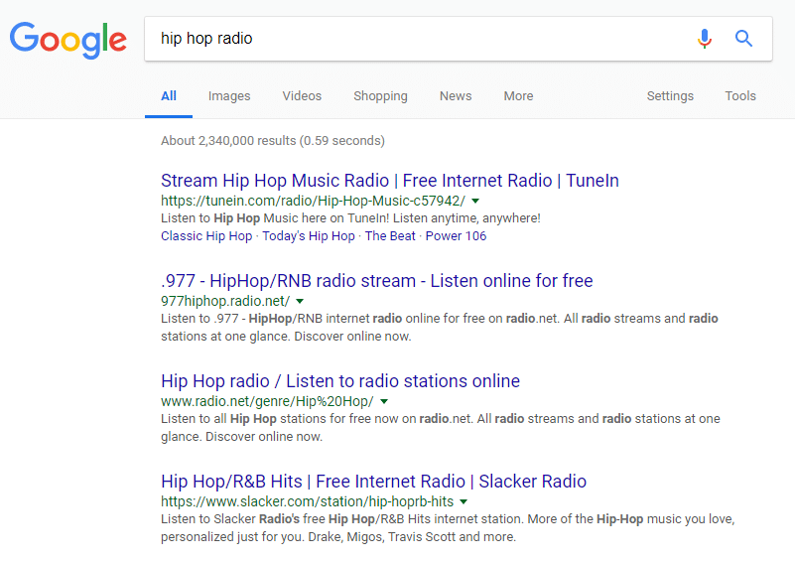Open the Tools options
The height and width of the screenshot is (561, 795).
coord(740,96)
